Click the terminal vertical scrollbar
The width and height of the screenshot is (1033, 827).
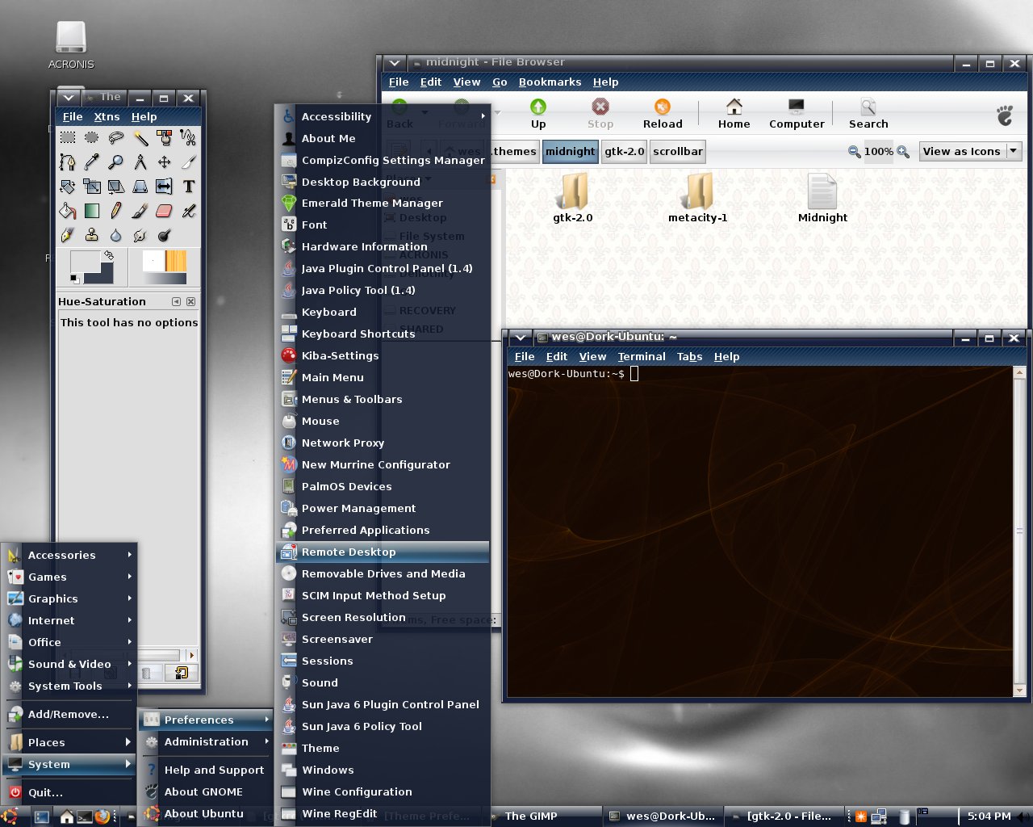tap(1020, 531)
